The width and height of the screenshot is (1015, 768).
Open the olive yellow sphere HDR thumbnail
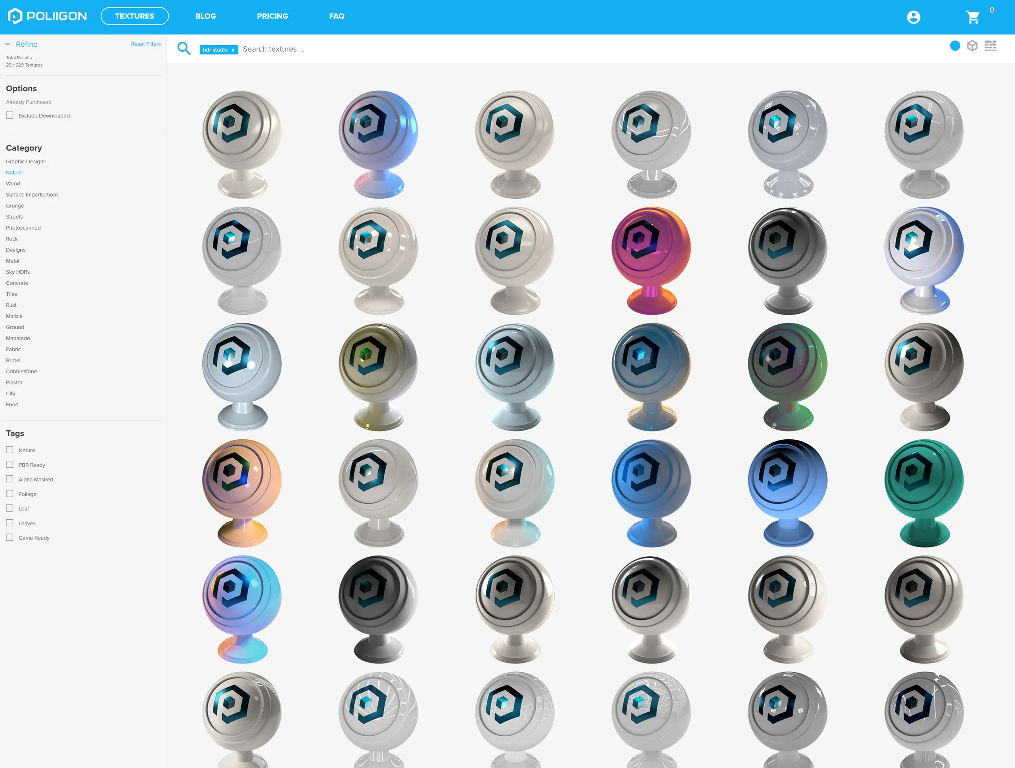click(x=378, y=377)
